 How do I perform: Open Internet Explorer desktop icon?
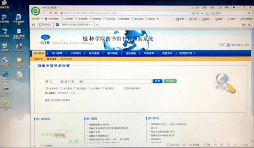5,74
